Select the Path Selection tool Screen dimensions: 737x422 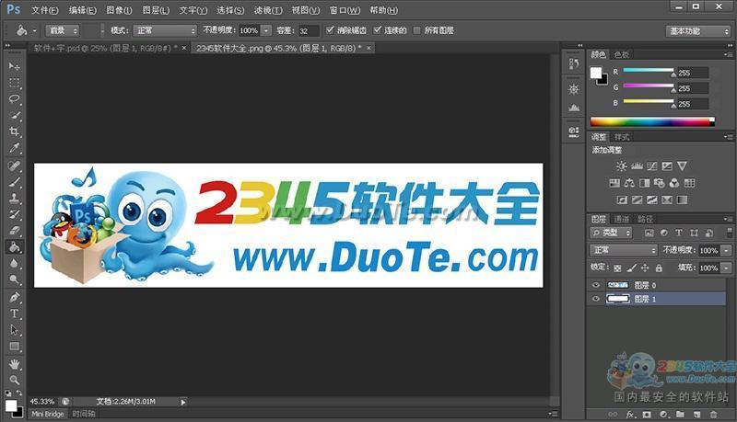(14, 330)
